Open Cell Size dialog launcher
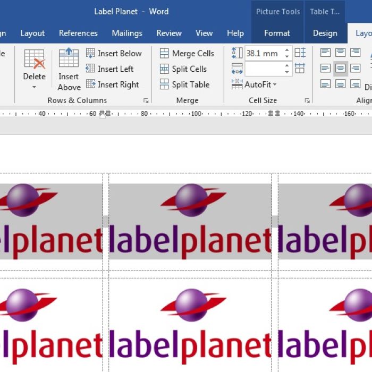Image resolution: width=372 pixels, height=372 pixels. point(307,101)
